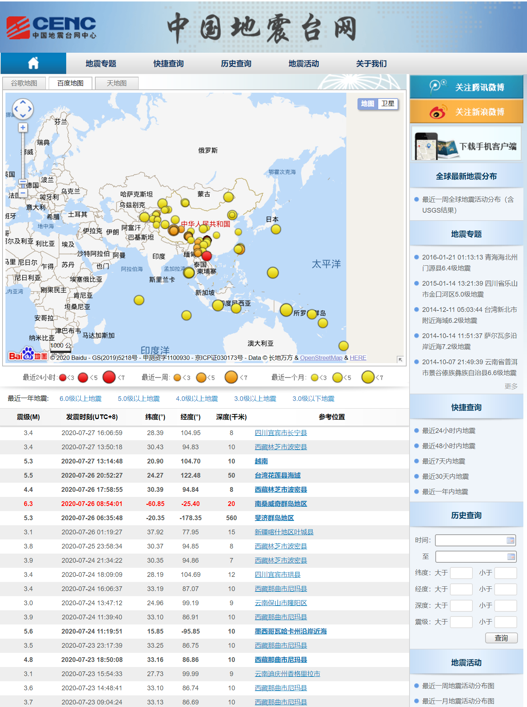
Task: Open 最近一周全球地震活动分布 link
Action: click(x=468, y=205)
